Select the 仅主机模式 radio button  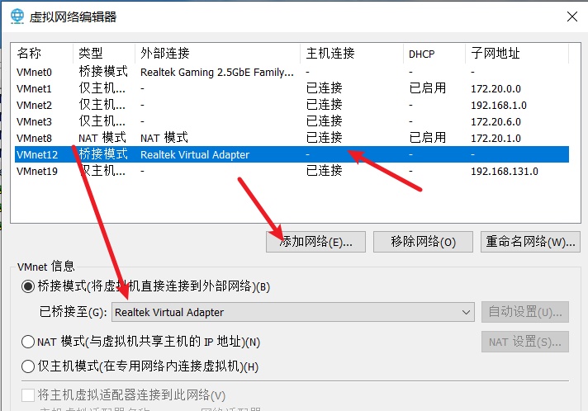click(x=28, y=366)
